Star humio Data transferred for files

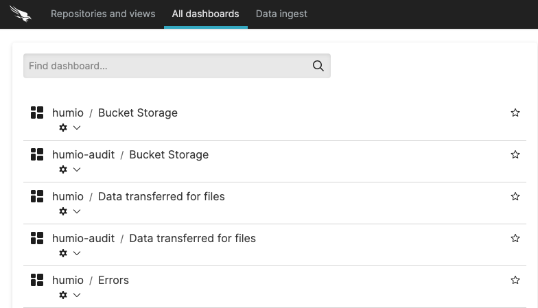(515, 196)
